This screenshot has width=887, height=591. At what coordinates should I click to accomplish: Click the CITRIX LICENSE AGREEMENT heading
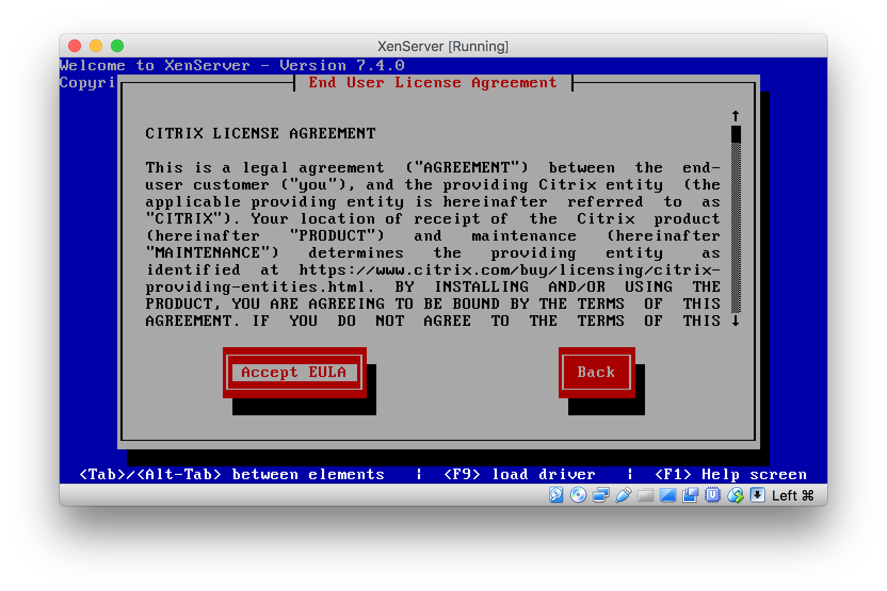(261, 133)
